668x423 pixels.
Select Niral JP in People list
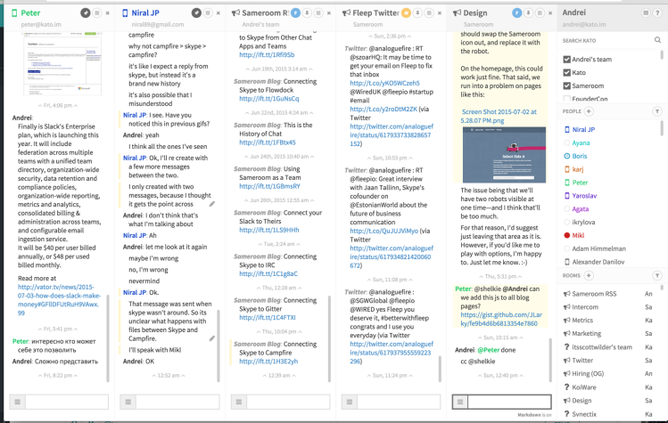583,129
